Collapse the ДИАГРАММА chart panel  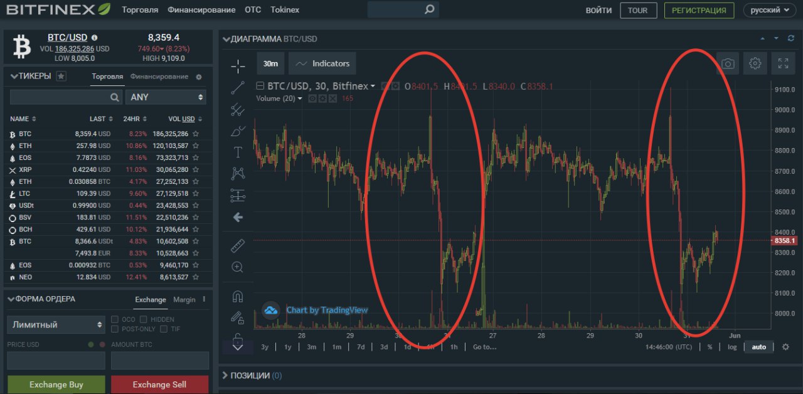(226, 39)
